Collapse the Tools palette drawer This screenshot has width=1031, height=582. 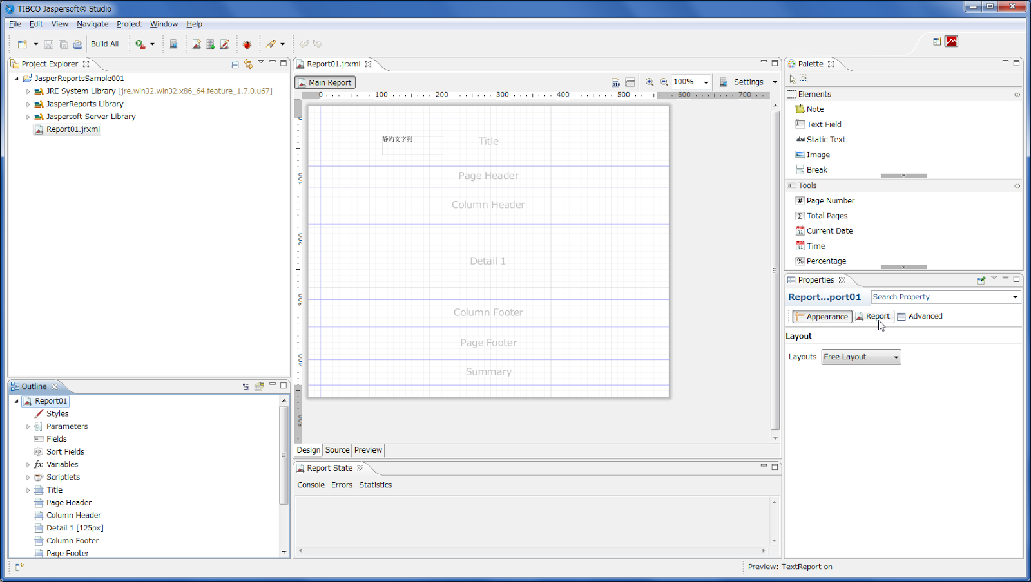(x=903, y=186)
